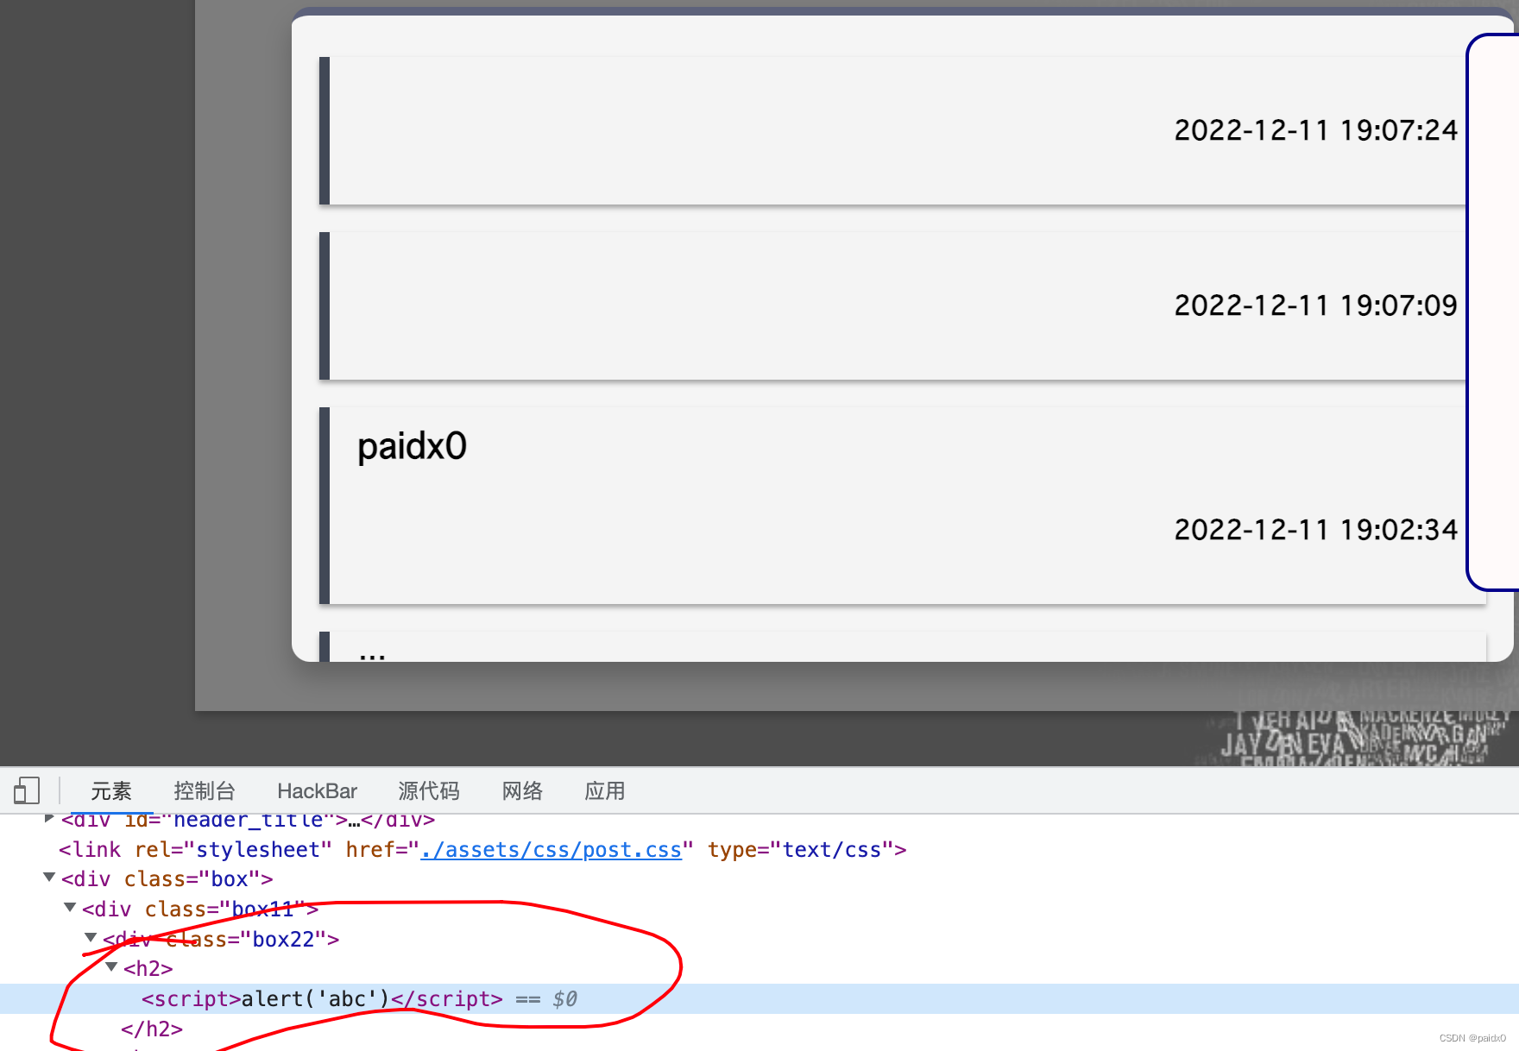Click the 2022-12-11 19:07:09 timestamp
Image resolution: width=1519 pixels, height=1051 pixels.
click(1315, 305)
